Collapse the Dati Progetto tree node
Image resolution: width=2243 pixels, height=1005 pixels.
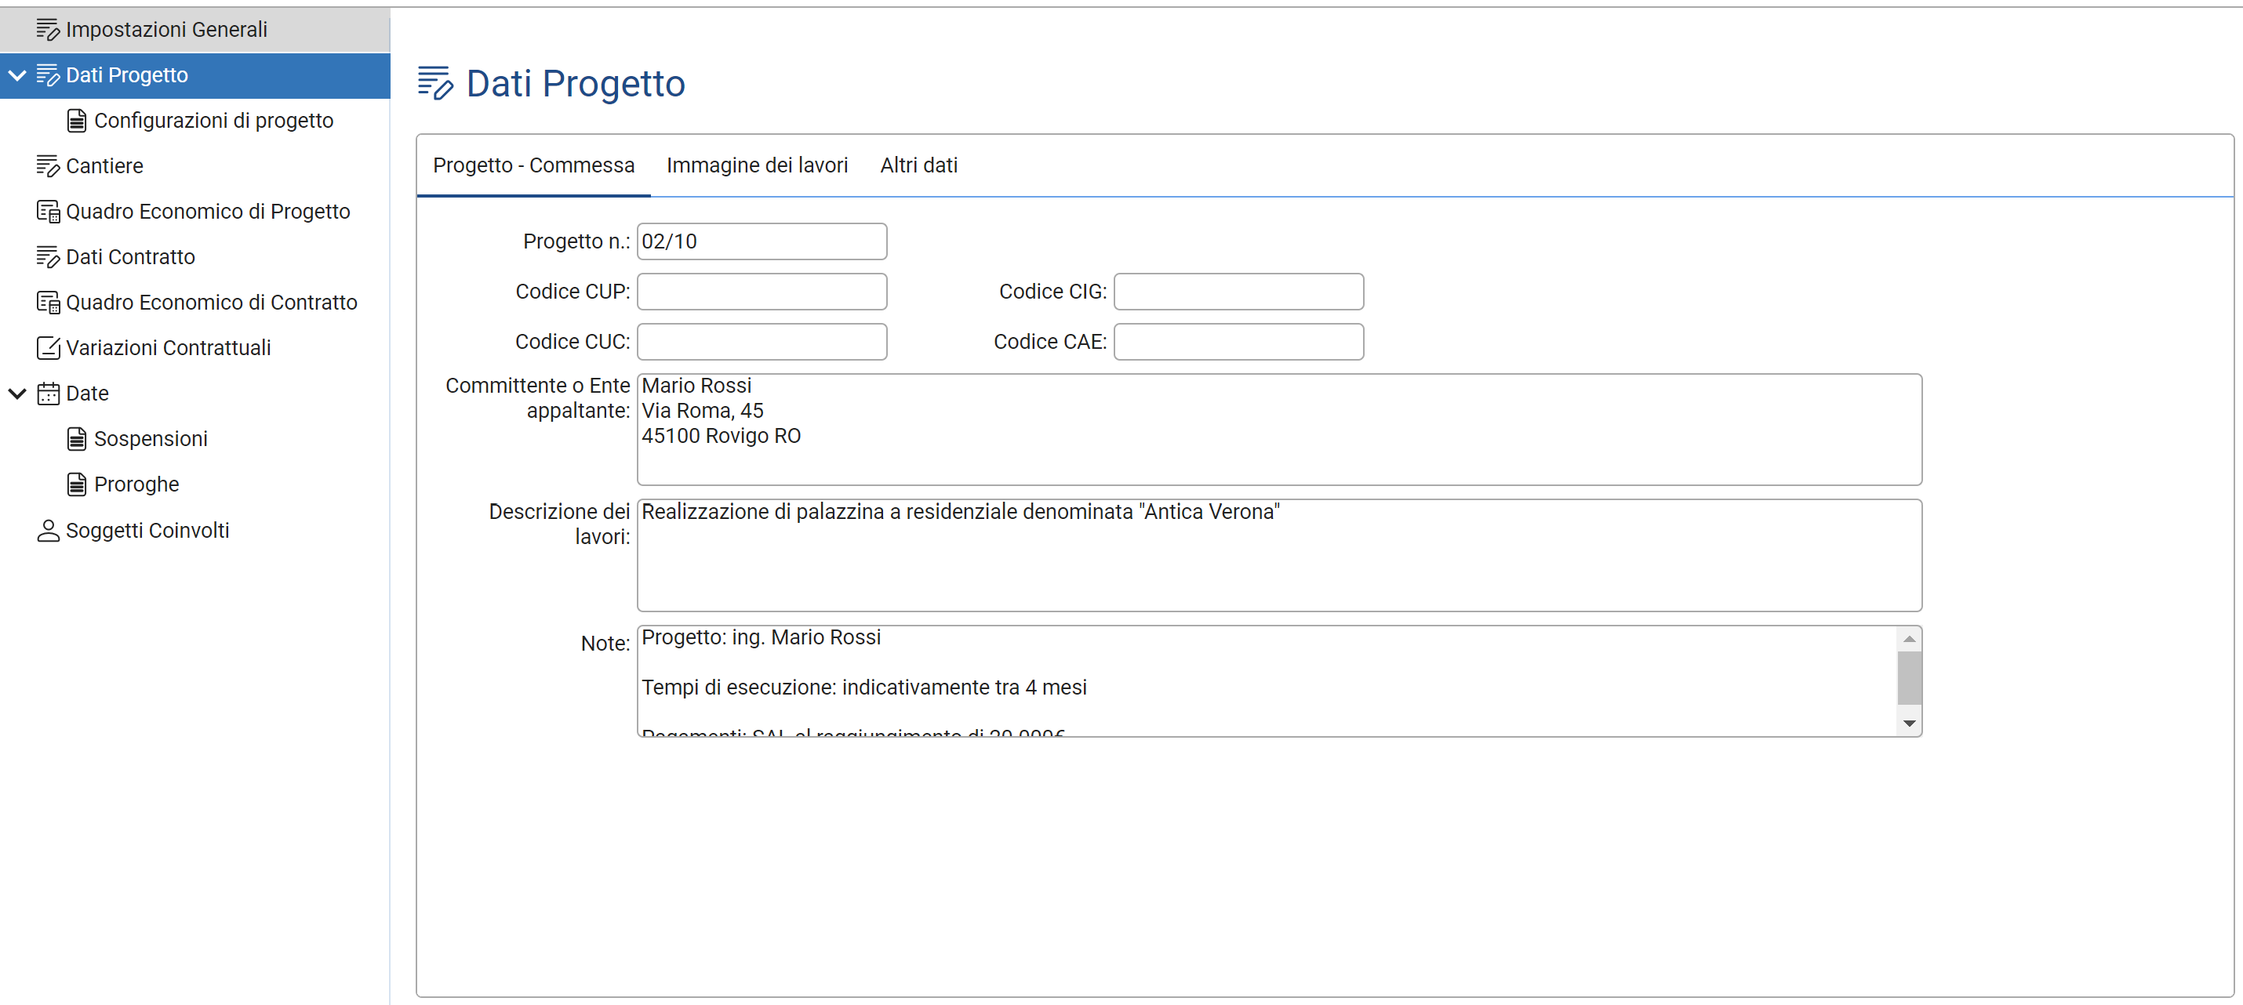click(17, 74)
